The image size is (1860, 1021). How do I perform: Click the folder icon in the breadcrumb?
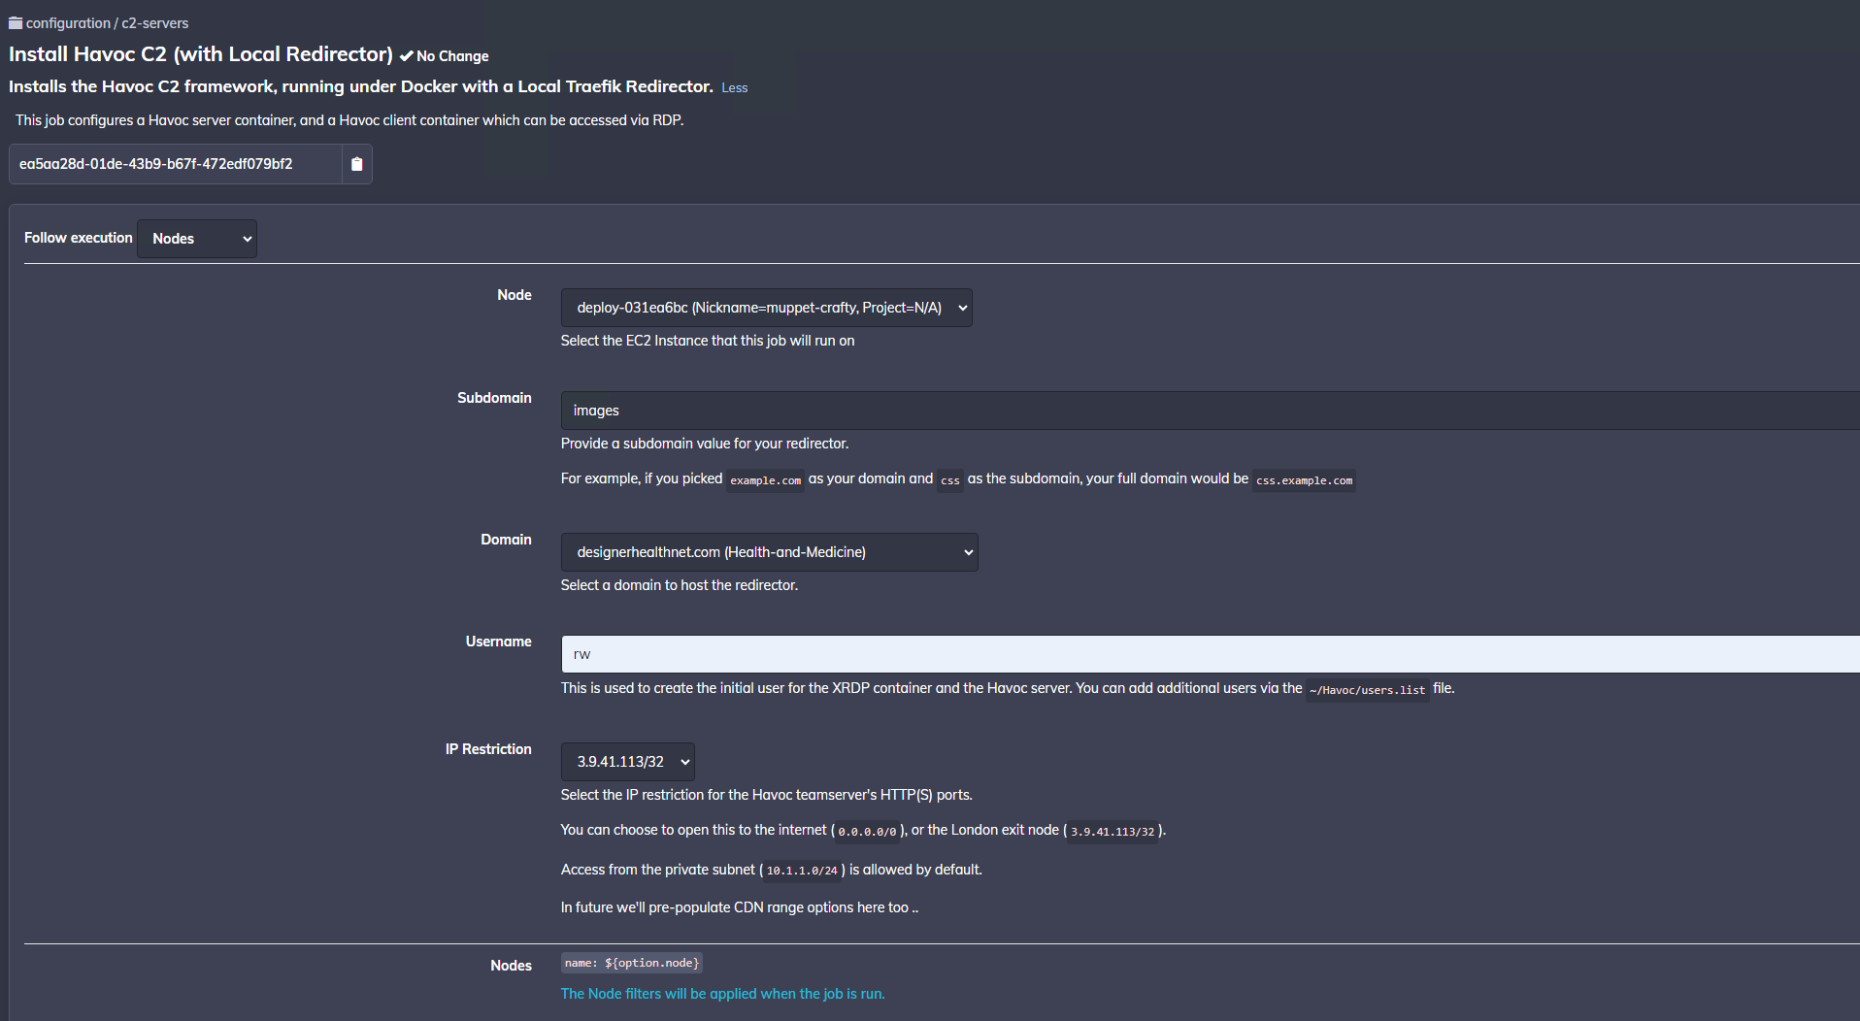tap(16, 23)
